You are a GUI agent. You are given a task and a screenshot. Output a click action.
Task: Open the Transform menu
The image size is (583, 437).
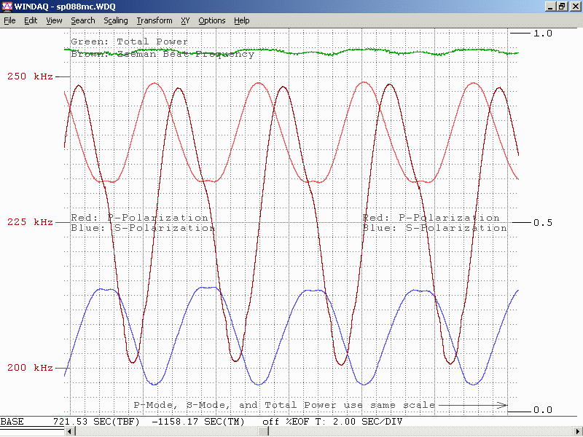pyautogui.click(x=154, y=20)
